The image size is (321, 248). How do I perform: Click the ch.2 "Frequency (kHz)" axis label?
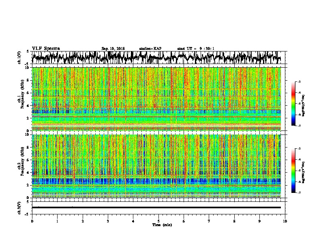point(22,161)
